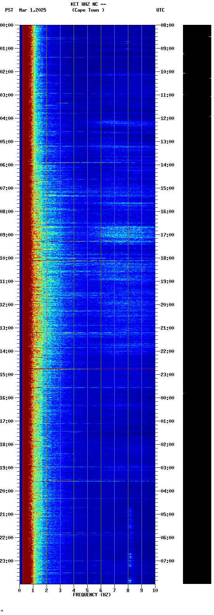Click the frequency axis value 4
Screen dimensions: 214x615
tap(74, 591)
